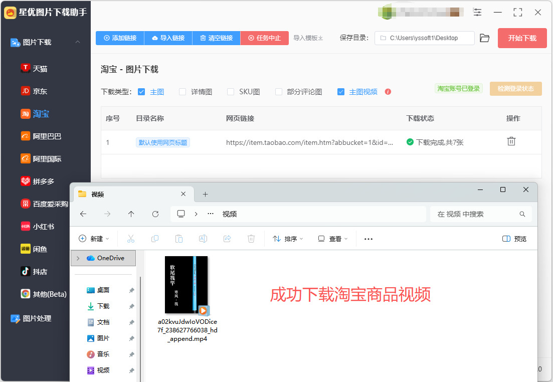Toggle the 主图视频 checkbox
553x382 pixels.
341,92
